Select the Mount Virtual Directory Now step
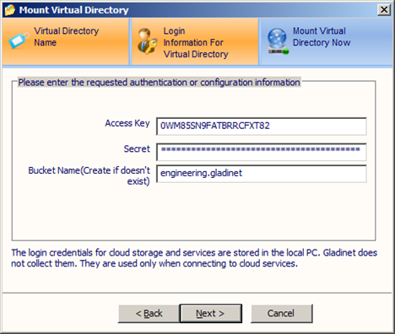The width and height of the screenshot is (395, 334). [326, 41]
